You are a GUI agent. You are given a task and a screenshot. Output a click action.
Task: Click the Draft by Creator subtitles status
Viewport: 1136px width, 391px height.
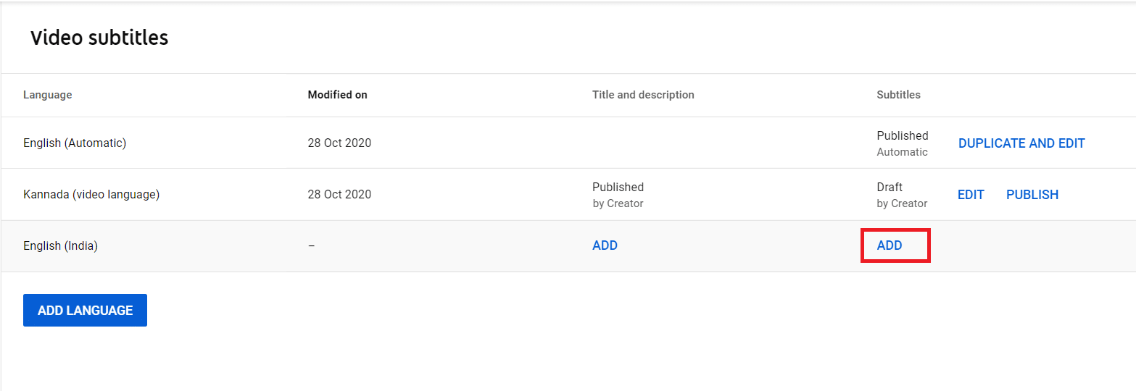pyautogui.click(x=901, y=195)
